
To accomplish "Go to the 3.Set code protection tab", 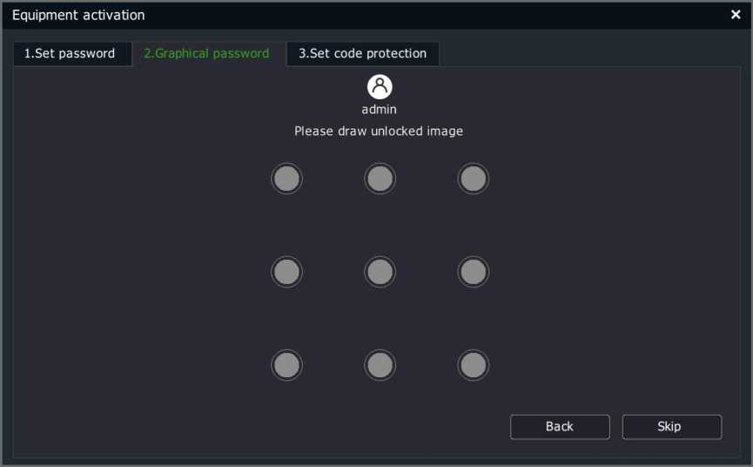I will click(363, 53).
